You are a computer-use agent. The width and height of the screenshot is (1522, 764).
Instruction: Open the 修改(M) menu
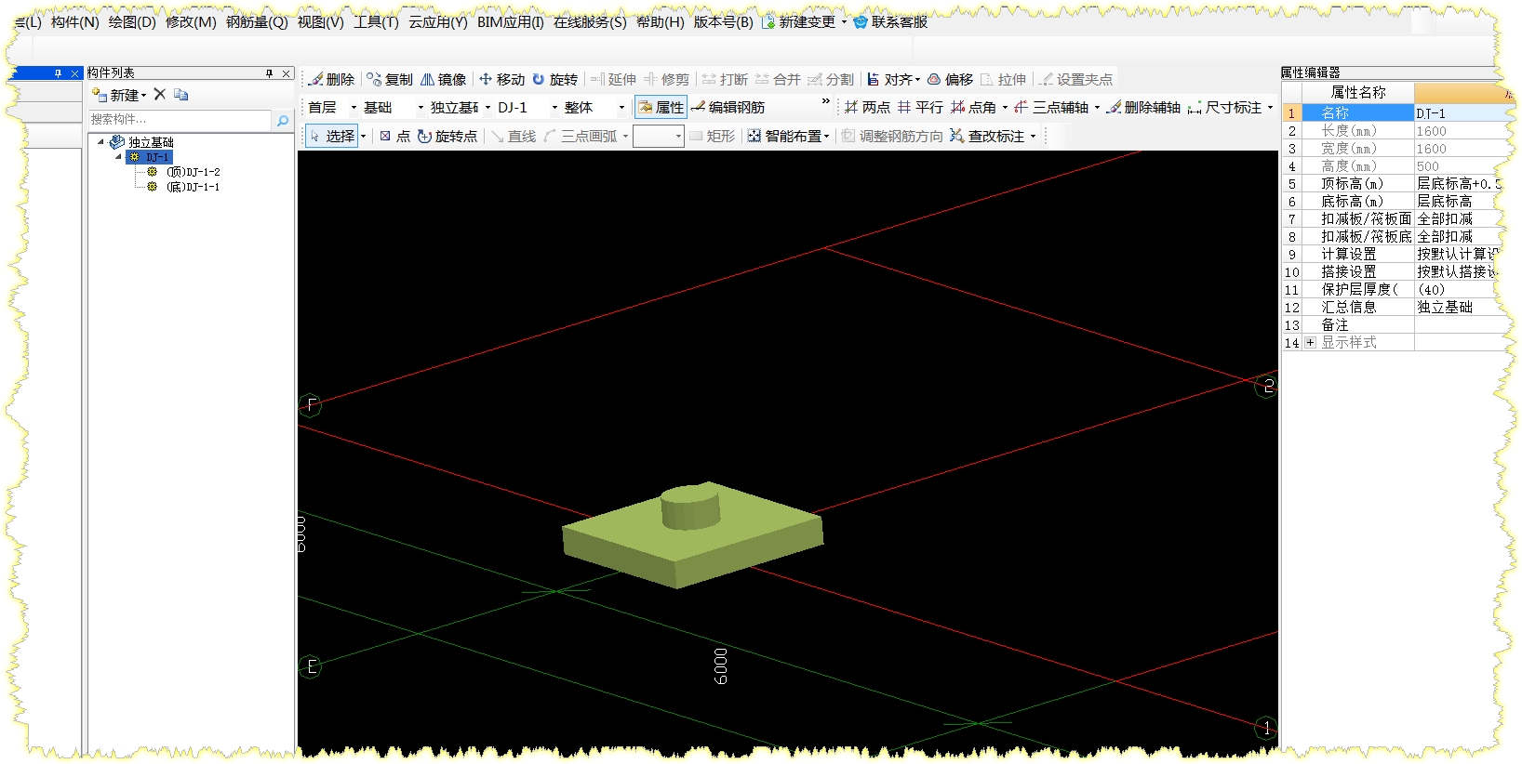click(191, 22)
